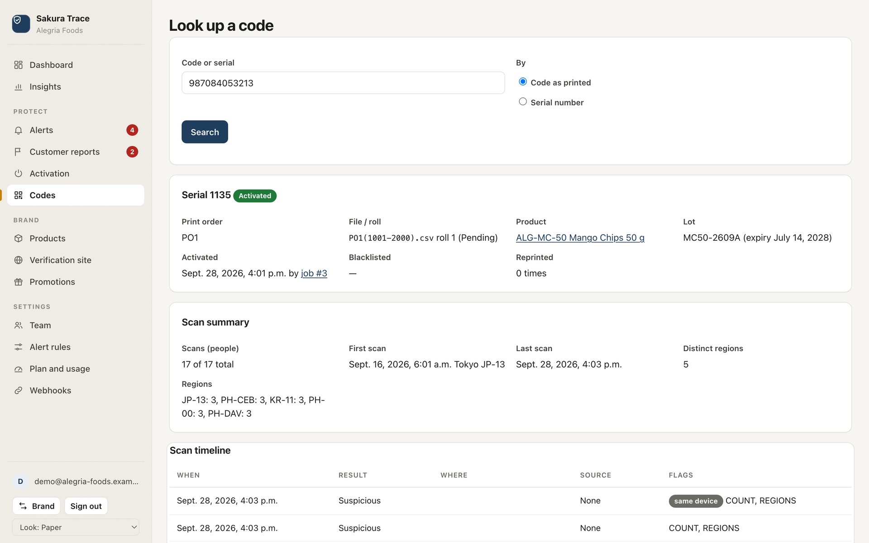The height and width of the screenshot is (543, 869).
Task: Click the Plan and usage gauge icon
Action: 18,369
